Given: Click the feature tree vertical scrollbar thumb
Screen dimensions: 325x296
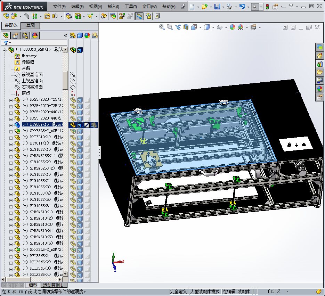Looking at the screenshot, I should 65,80.
